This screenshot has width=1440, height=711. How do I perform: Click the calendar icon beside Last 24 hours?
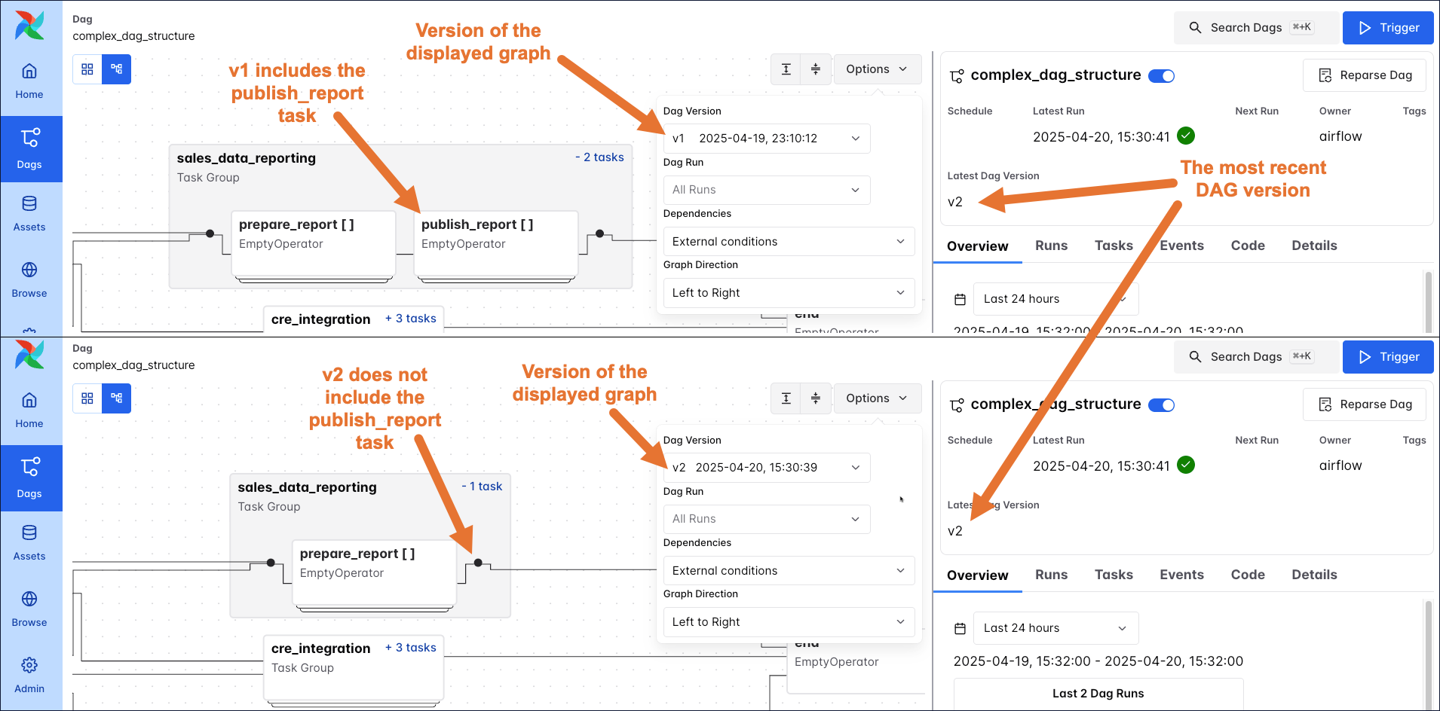click(960, 299)
